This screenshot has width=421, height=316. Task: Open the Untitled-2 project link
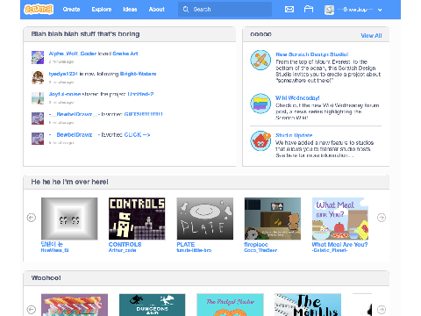coord(140,94)
